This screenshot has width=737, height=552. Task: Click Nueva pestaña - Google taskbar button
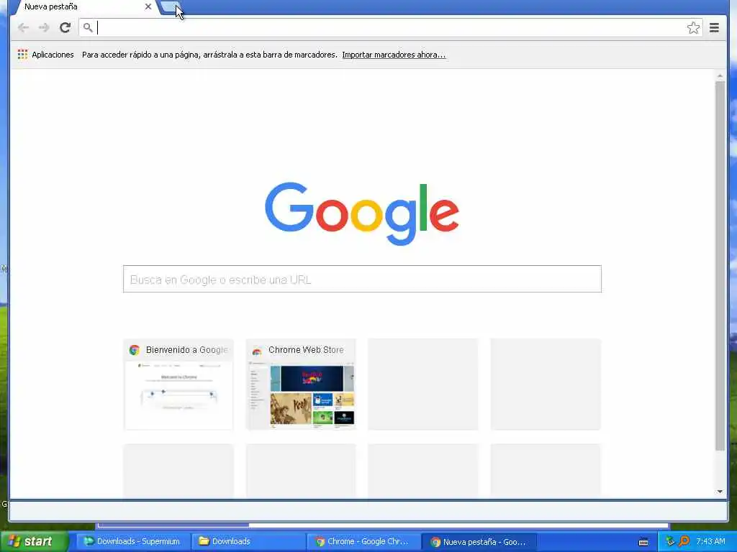coord(479,542)
